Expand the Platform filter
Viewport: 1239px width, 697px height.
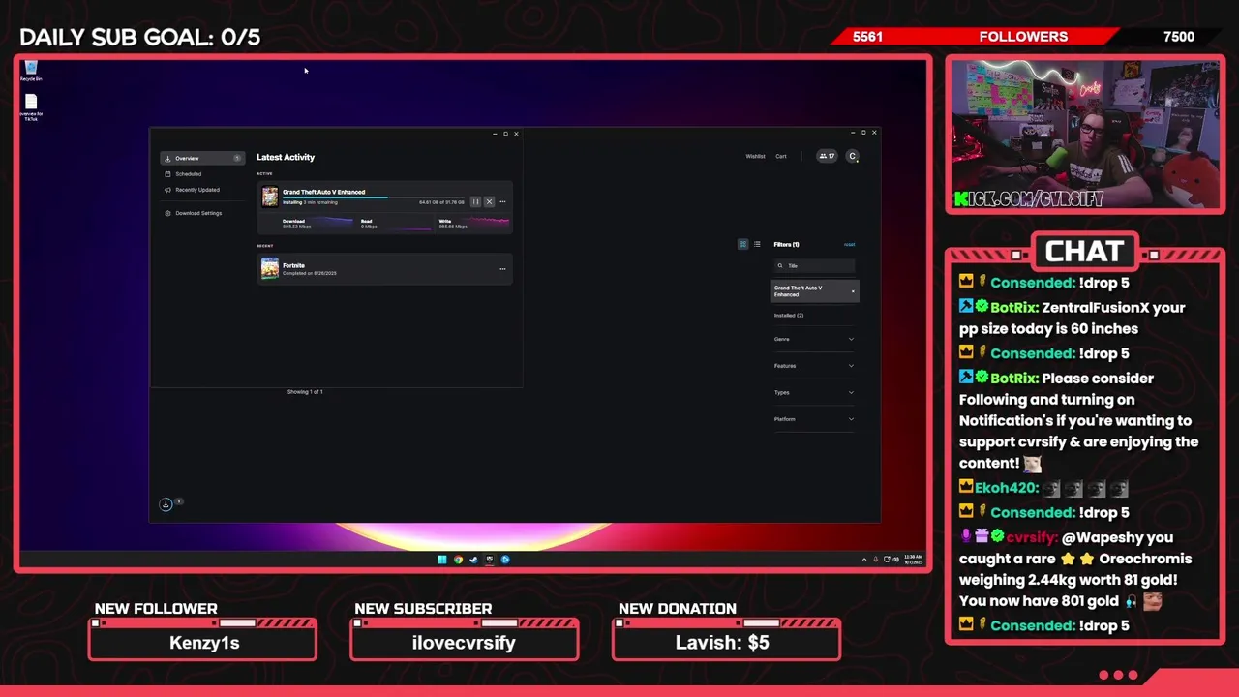click(814, 419)
